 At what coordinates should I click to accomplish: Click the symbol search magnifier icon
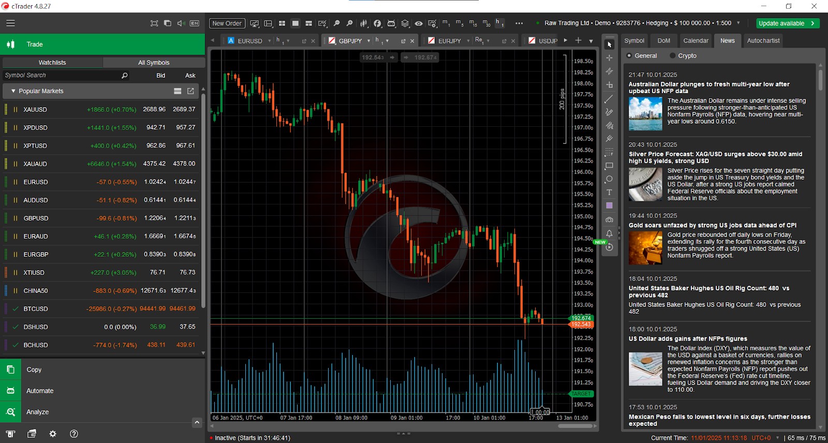coord(124,76)
